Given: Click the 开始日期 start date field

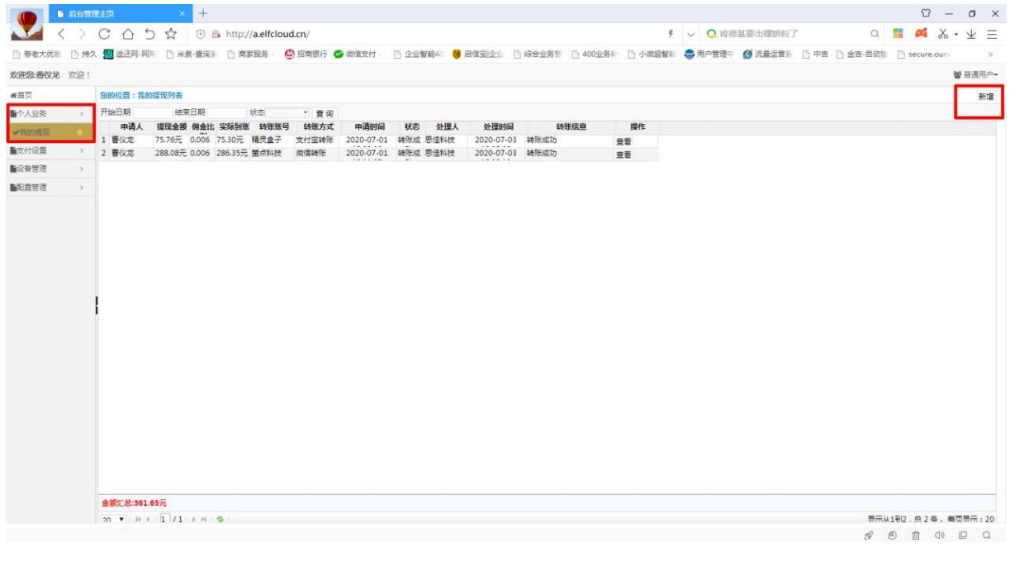Looking at the screenshot, I should click(151, 112).
